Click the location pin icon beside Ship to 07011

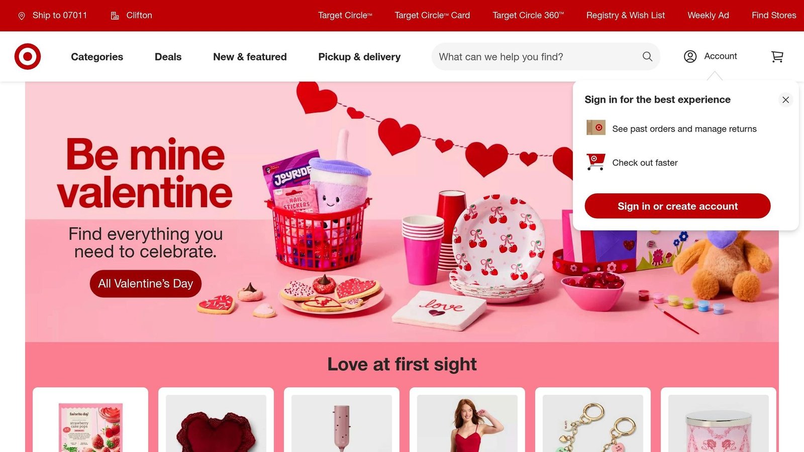coord(22,16)
